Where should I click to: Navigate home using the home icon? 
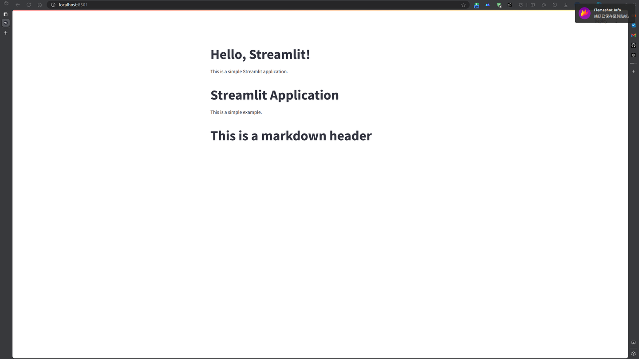[39, 4]
